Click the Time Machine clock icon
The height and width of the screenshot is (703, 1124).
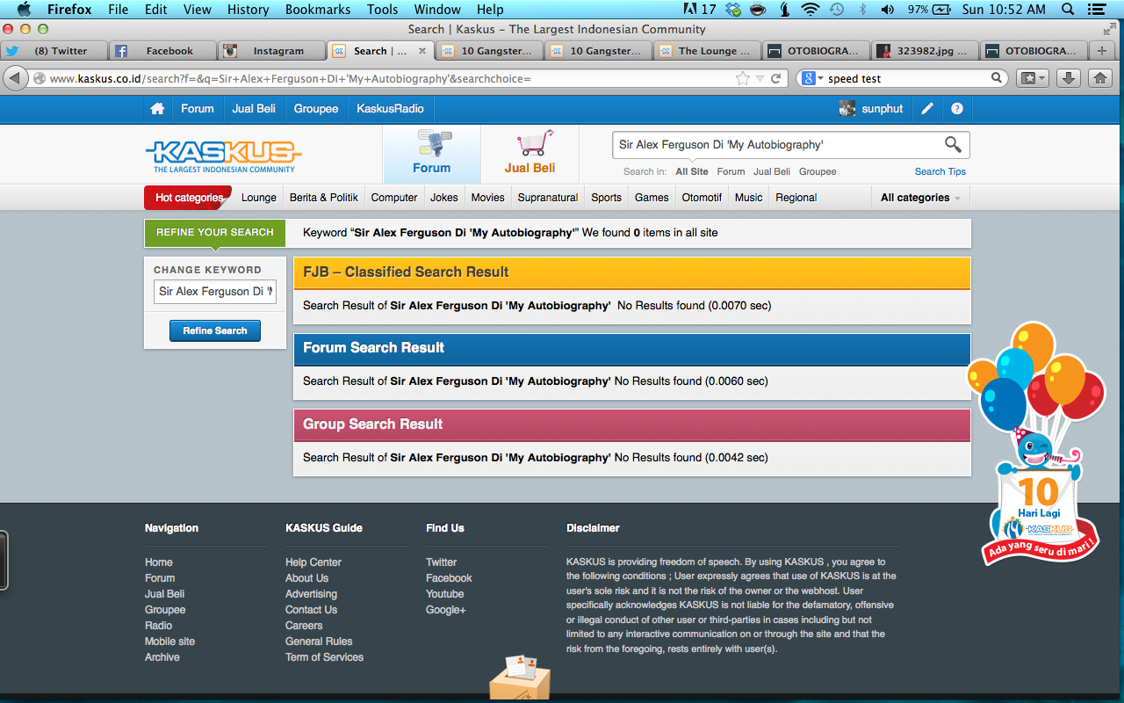click(x=837, y=10)
